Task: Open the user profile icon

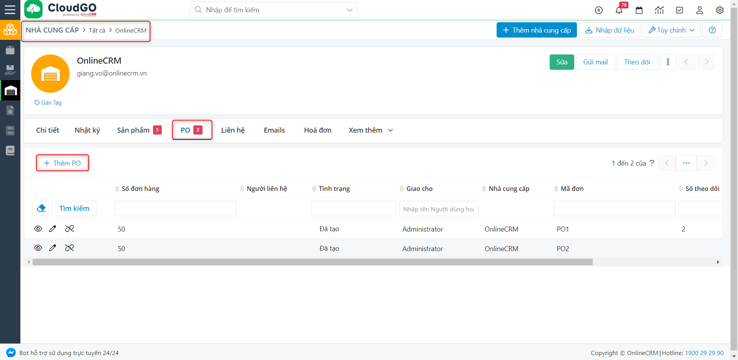Action: (x=699, y=10)
